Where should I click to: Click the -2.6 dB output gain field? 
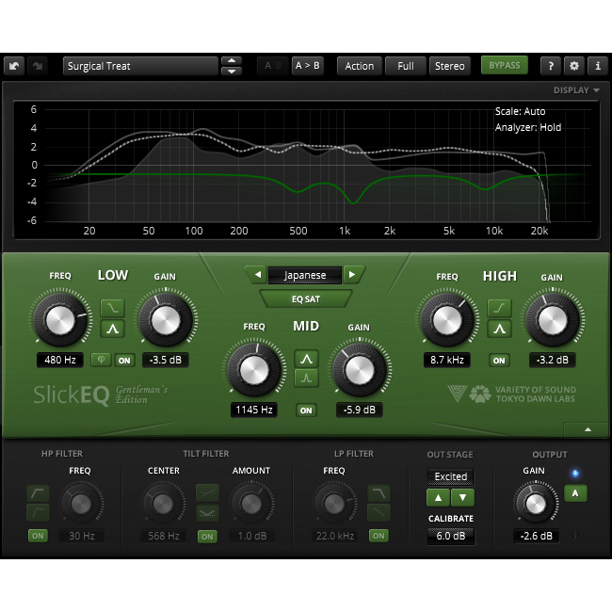[x=536, y=536]
